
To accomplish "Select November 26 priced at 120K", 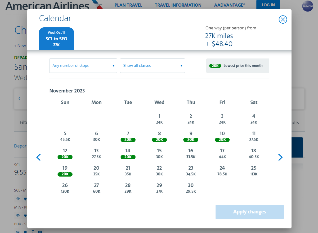I will point(65,188).
